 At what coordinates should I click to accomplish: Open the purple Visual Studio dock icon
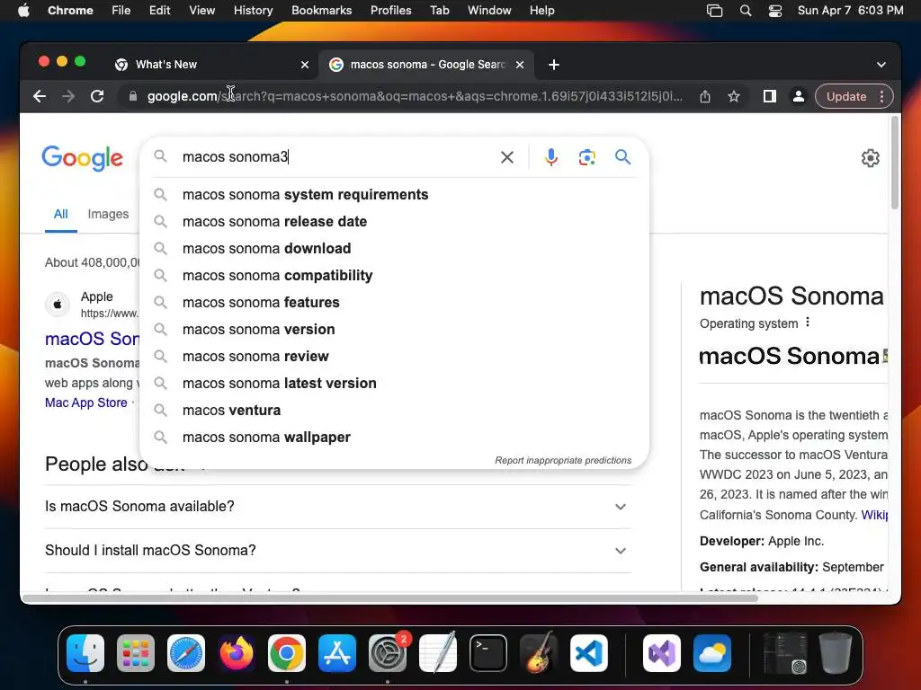click(662, 653)
